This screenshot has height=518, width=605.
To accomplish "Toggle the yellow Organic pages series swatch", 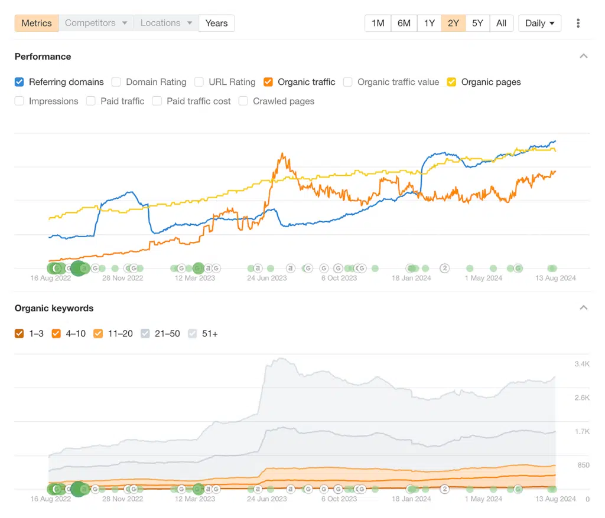I will pos(451,82).
